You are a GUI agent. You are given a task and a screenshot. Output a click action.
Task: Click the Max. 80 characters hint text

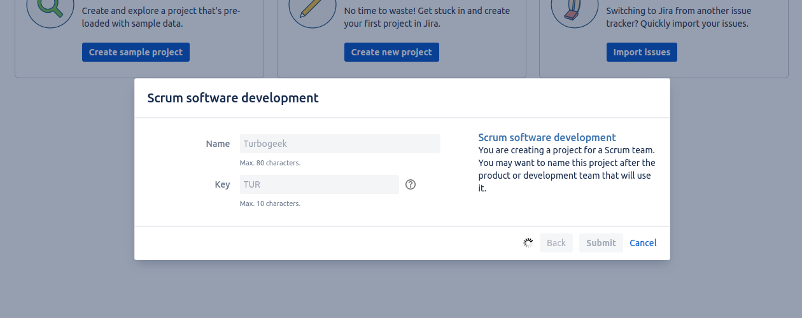[x=270, y=163]
